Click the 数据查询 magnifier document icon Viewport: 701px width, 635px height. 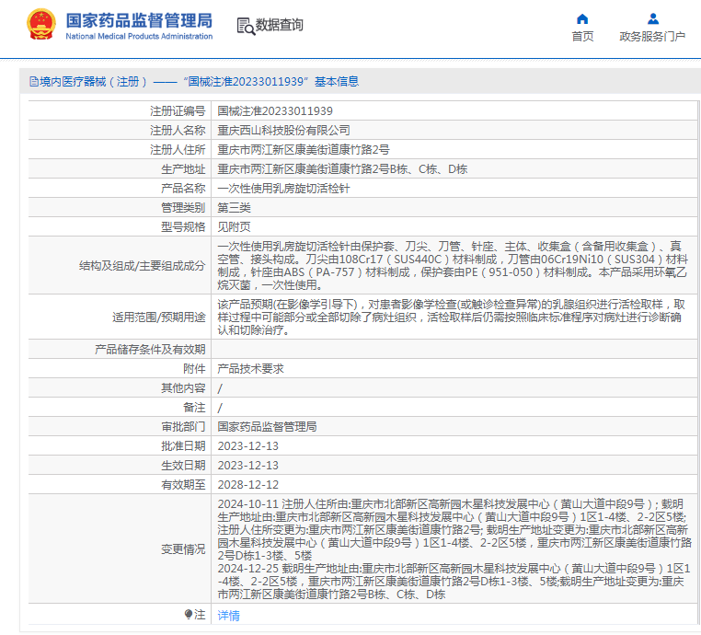point(245,26)
